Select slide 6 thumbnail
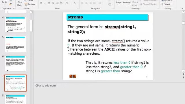This screenshot has height=104, width=185. [x=15, y=64]
